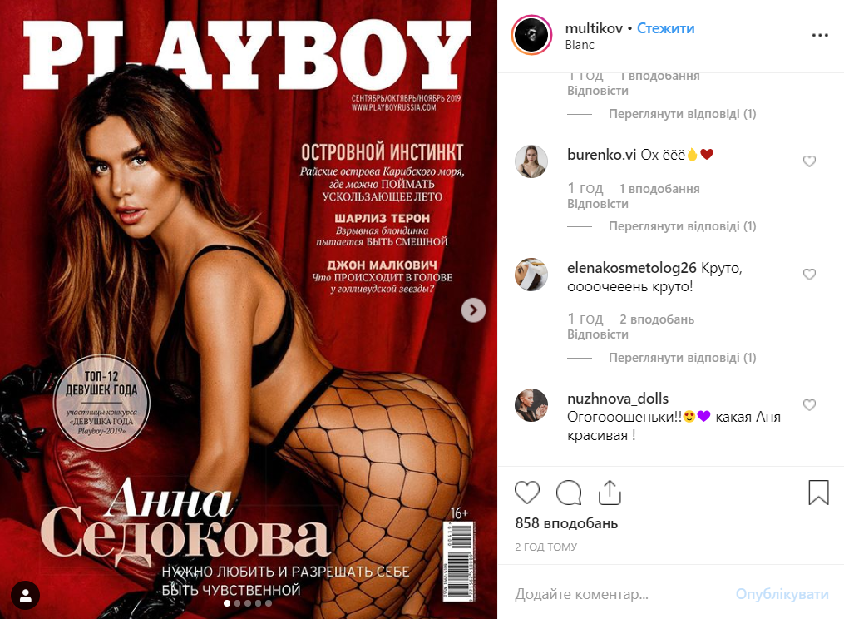
Task: Open the multikov profile avatar
Action: tap(531, 35)
